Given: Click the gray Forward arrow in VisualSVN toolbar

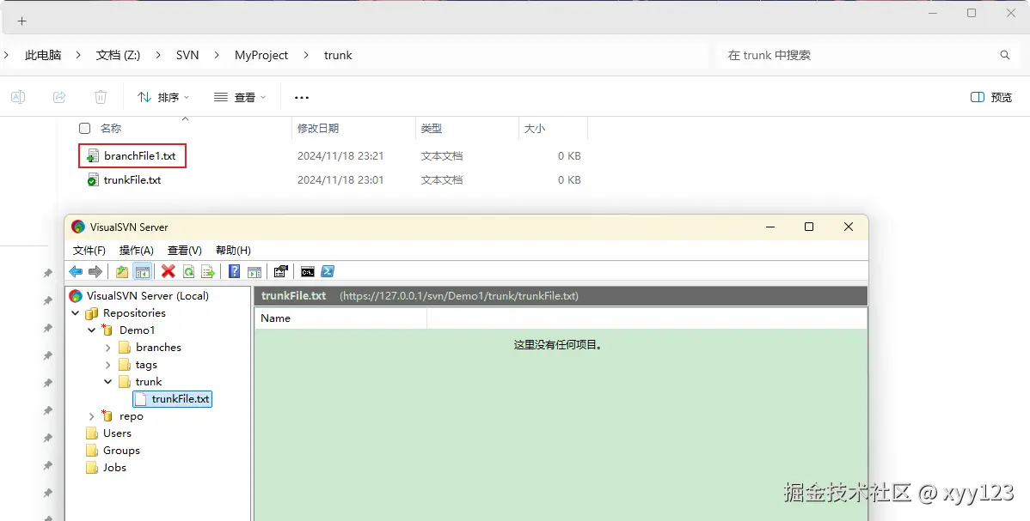Looking at the screenshot, I should pyautogui.click(x=95, y=271).
